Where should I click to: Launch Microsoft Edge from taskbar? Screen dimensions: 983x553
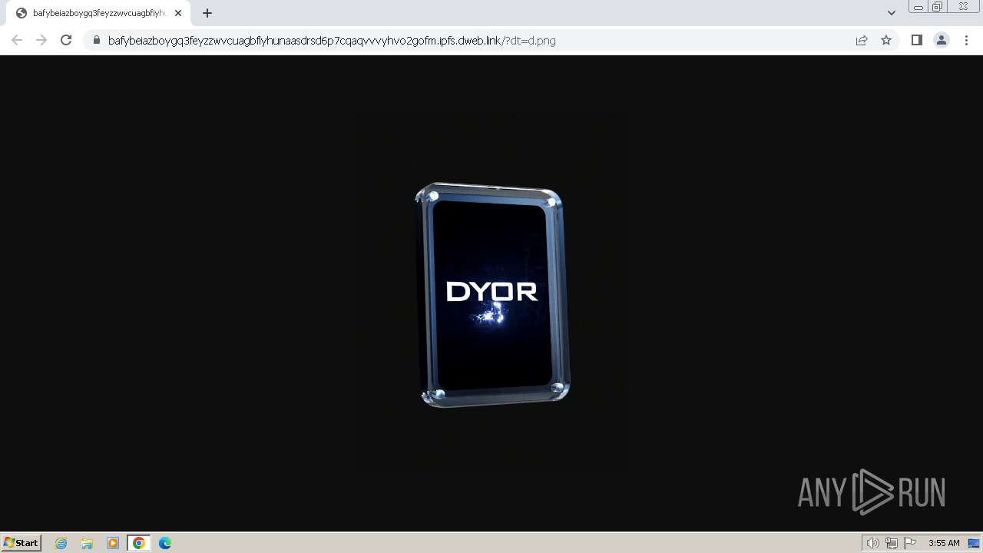coord(165,543)
